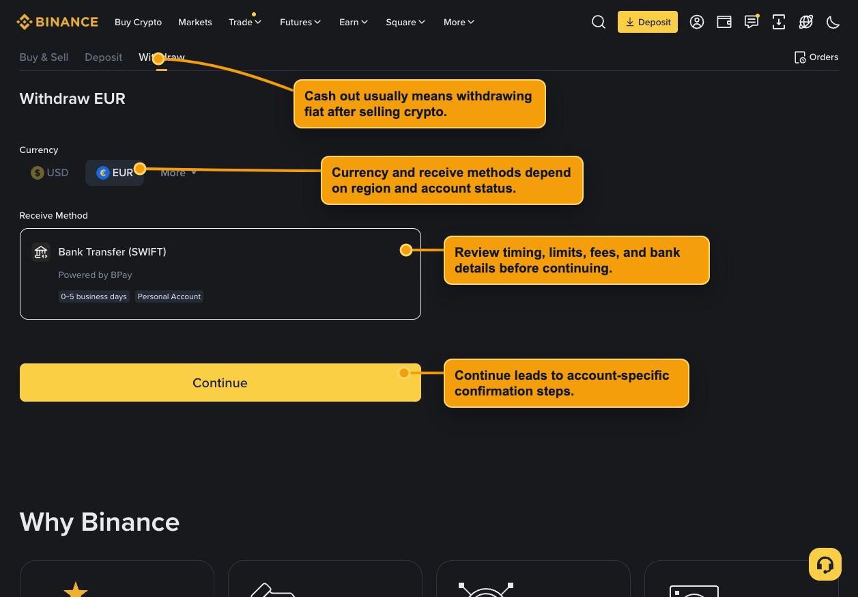The height and width of the screenshot is (597, 858).
Task: Open the wallet icon in header
Action: coord(724,22)
